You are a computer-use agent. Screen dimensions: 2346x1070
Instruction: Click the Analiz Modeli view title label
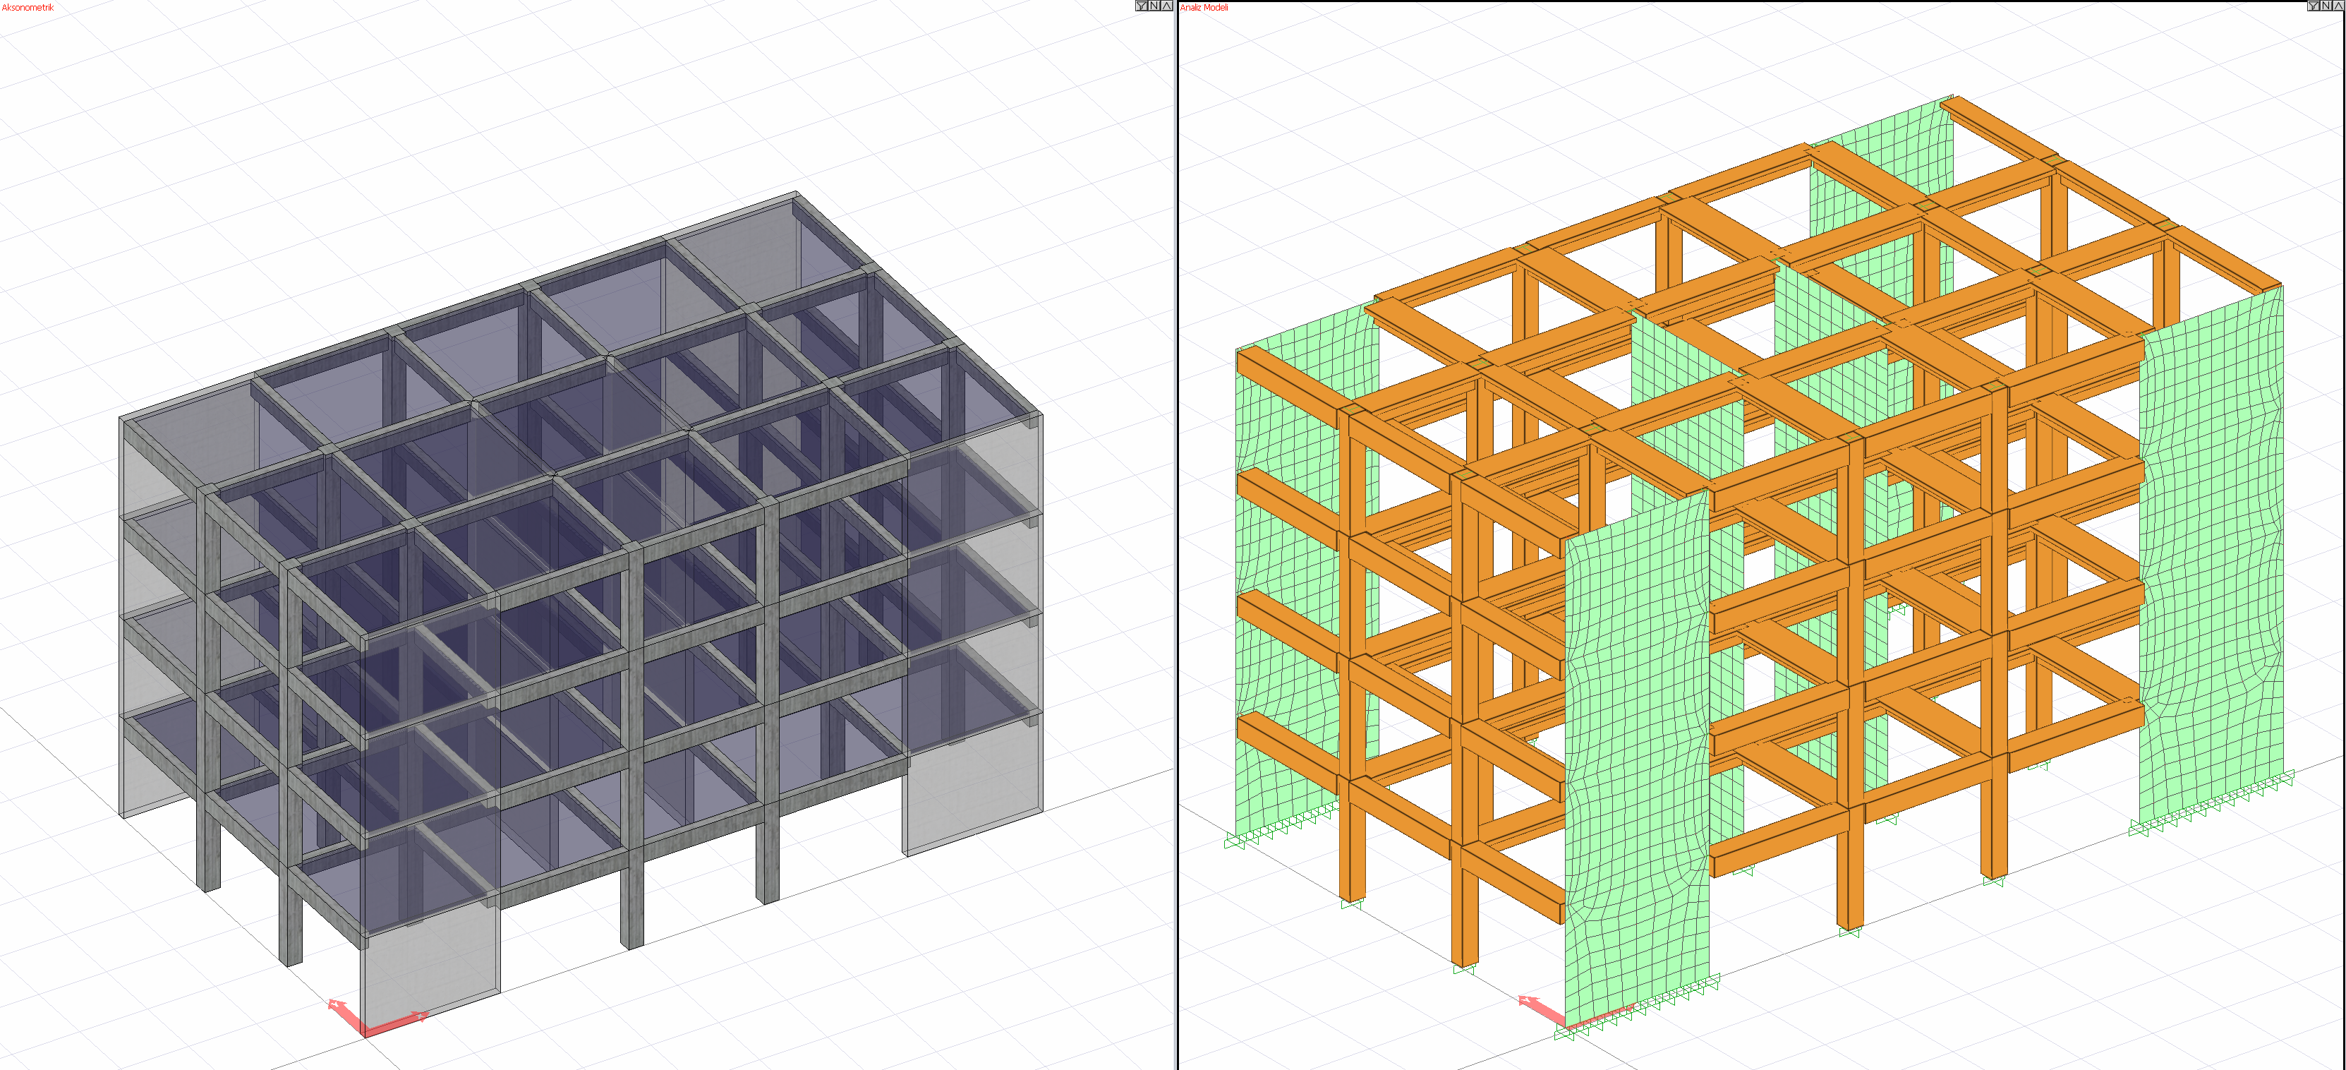tap(1204, 7)
